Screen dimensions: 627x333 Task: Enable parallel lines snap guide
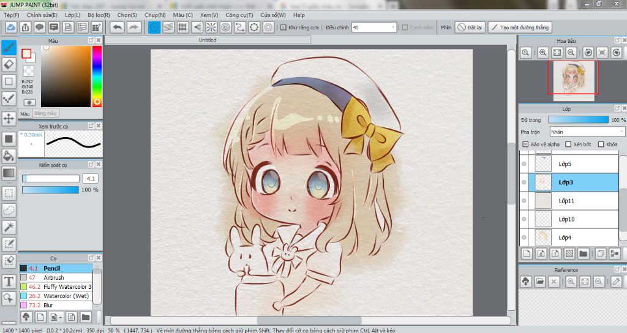pyautogui.click(x=168, y=27)
